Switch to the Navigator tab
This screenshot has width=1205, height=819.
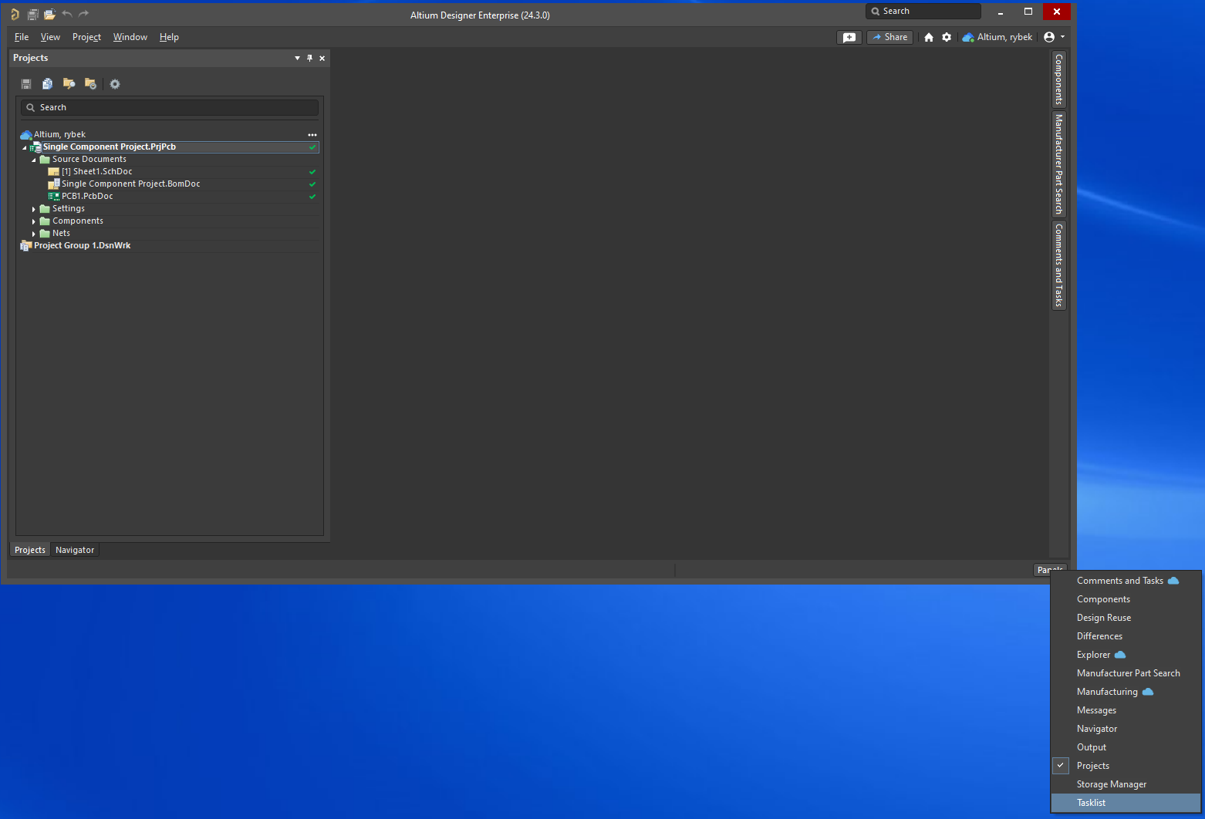(x=75, y=550)
